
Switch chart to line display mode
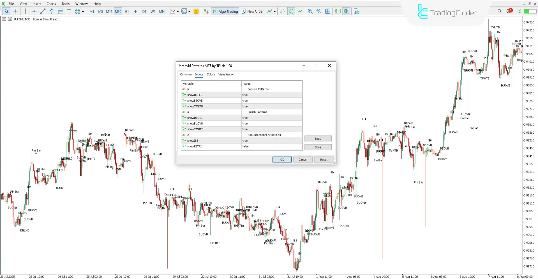point(300,11)
